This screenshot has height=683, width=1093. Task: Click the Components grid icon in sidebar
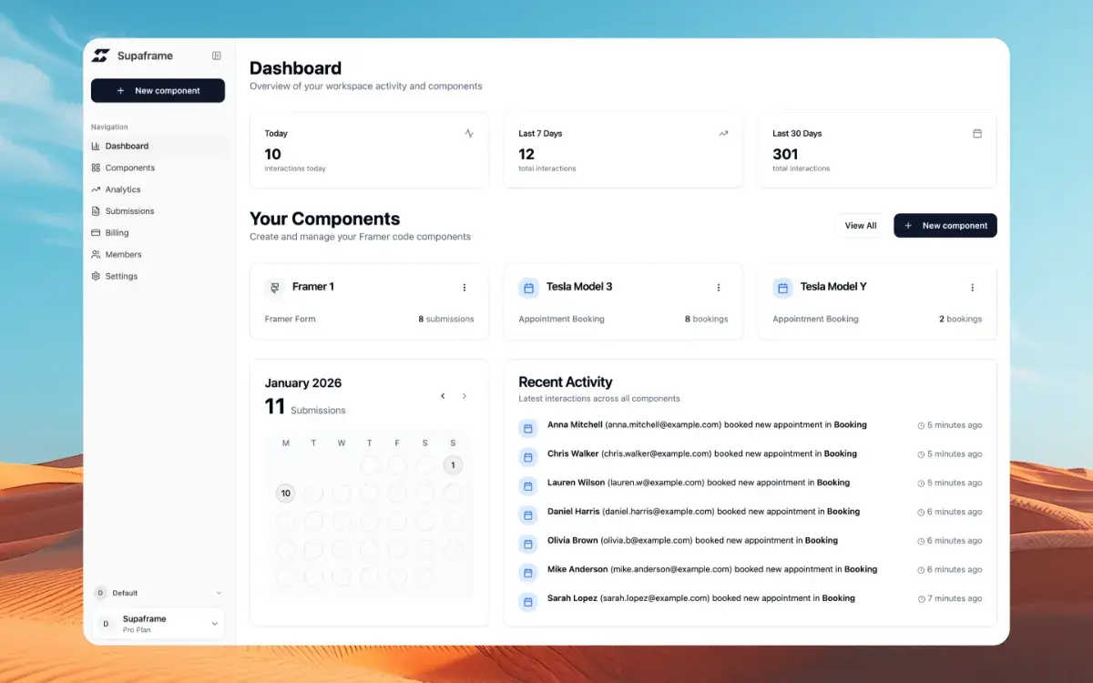[x=96, y=168]
